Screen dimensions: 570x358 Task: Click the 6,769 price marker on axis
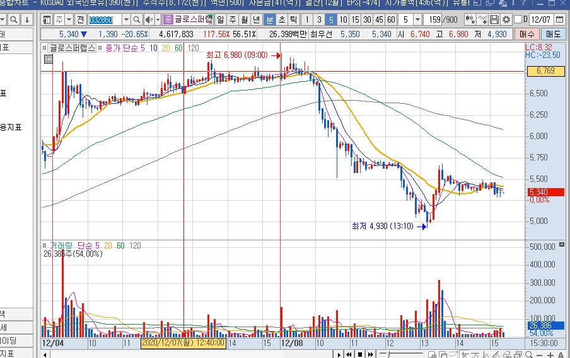(x=545, y=70)
